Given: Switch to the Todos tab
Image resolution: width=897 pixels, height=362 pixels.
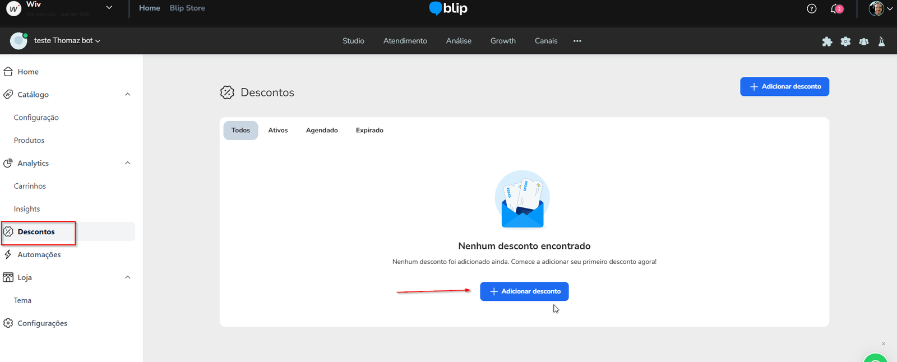Looking at the screenshot, I should [241, 131].
